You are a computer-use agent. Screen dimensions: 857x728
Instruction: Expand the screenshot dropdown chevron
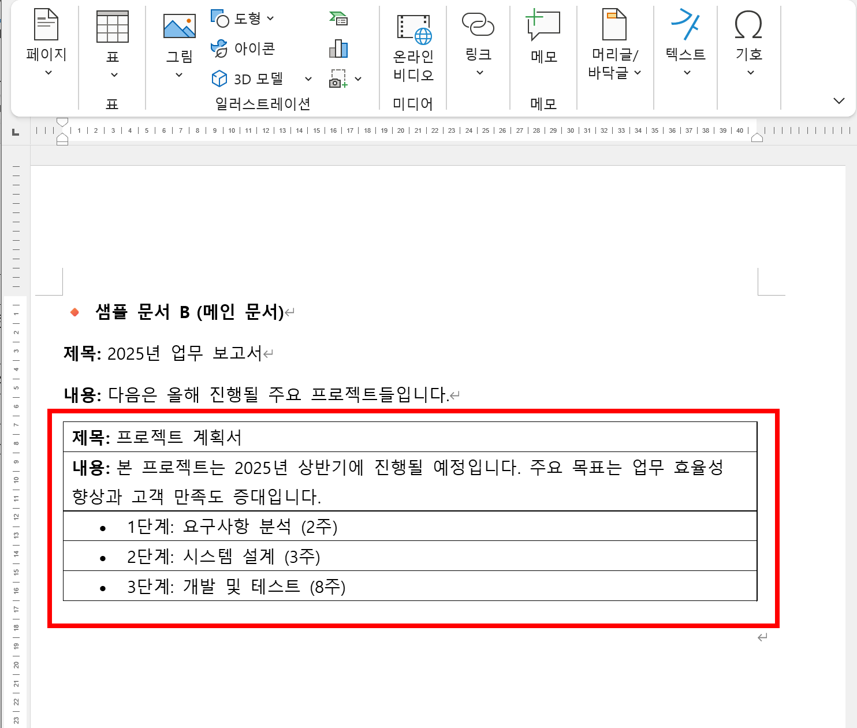tap(358, 79)
